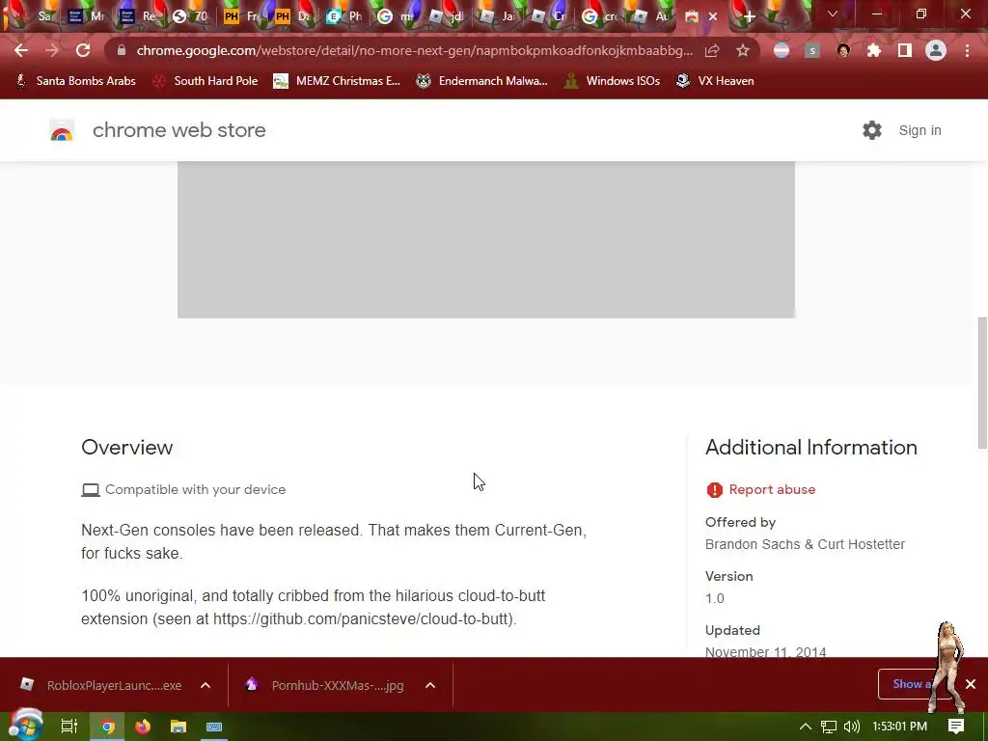Viewport: 988px width, 741px height.
Task: Click the address bar URL
Action: coord(414,50)
